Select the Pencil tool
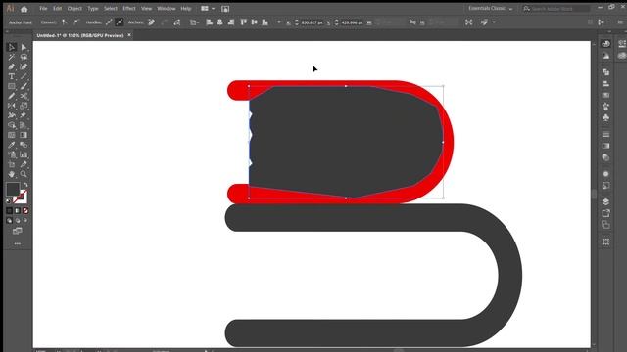Viewport: 627px width, 352px height. [x=11, y=96]
